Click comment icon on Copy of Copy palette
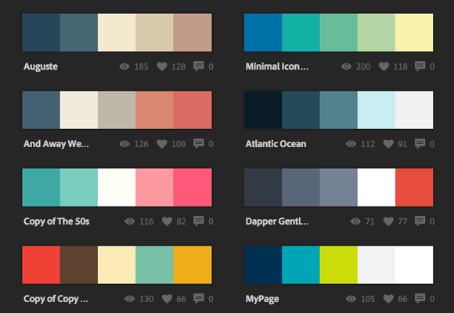 [199, 298]
